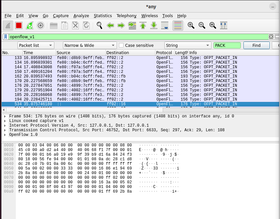Go forward in packet history
Image resolution: width=280 pixels, height=219 pixels.
click(121, 26)
